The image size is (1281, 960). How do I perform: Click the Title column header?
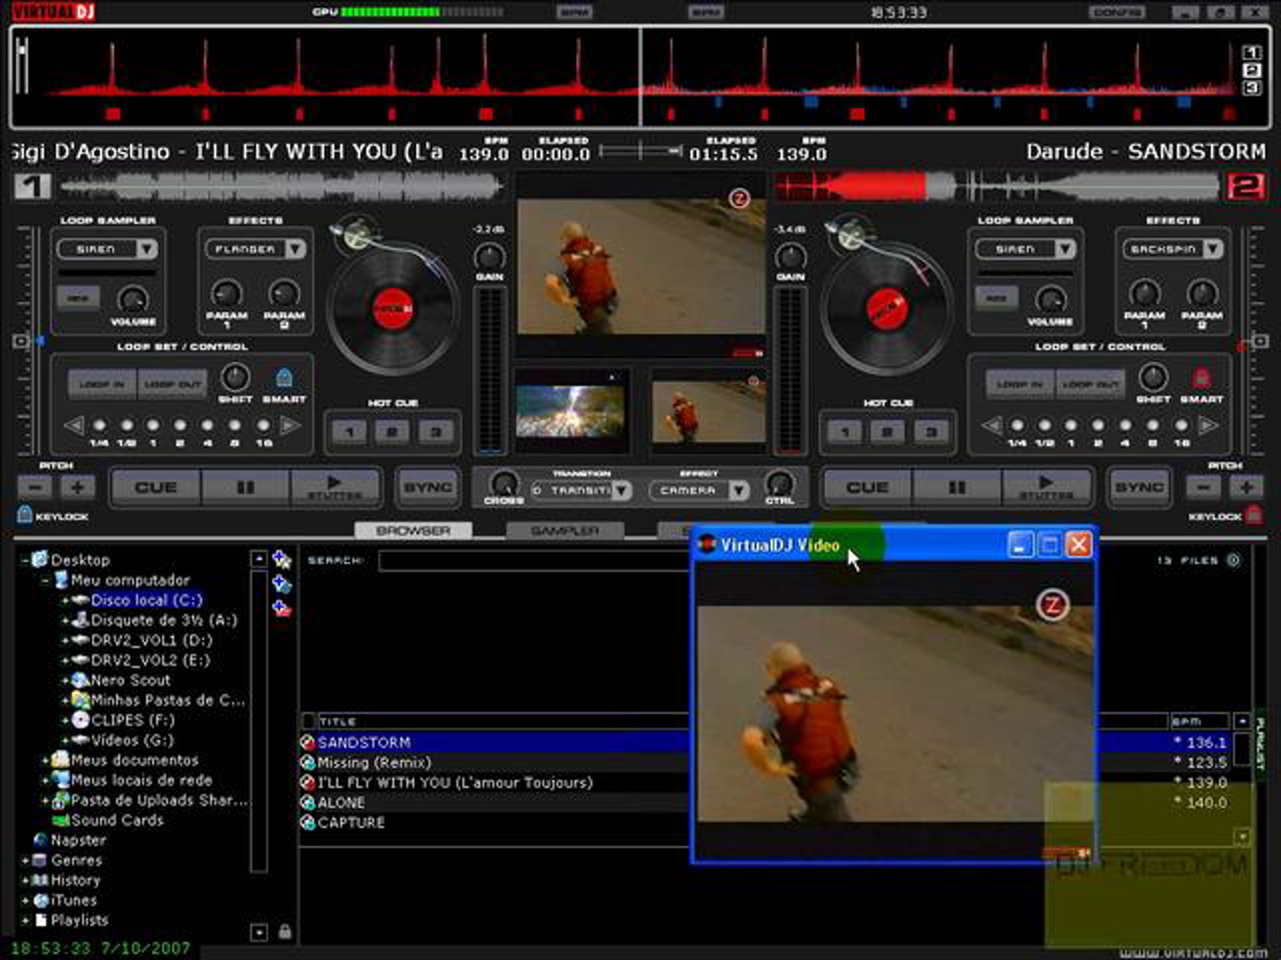point(504,722)
